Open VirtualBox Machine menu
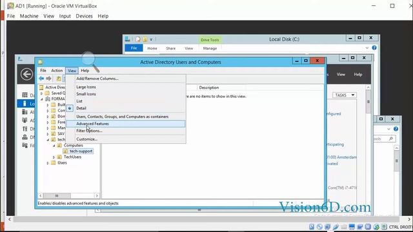The height and width of the screenshot is (232, 413). tap(29, 16)
